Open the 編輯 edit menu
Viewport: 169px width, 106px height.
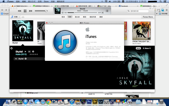pyautogui.click(x=24, y=1)
